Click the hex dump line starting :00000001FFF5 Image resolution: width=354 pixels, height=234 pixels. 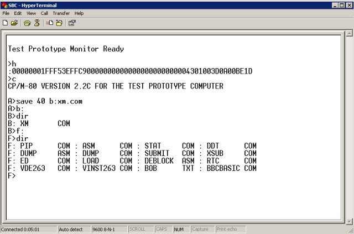[x=131, y=71]
